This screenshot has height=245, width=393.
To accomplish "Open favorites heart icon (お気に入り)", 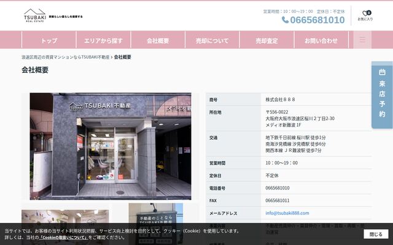I will click(x=365, y=15).
